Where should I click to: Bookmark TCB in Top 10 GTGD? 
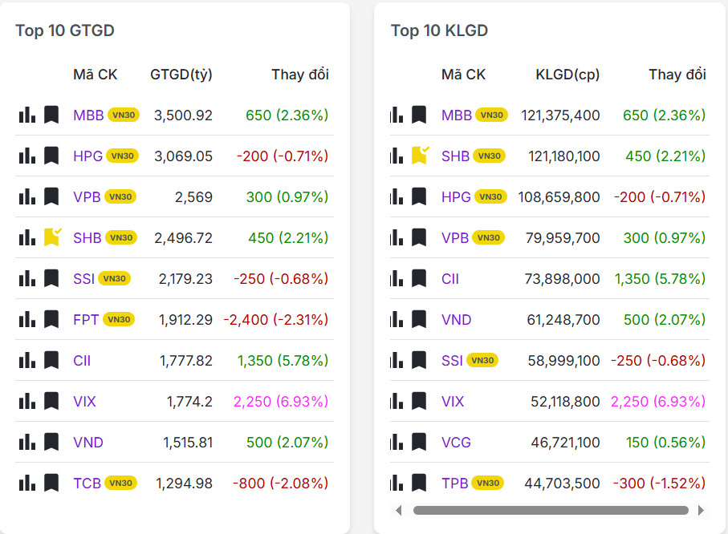pos(51,483)
